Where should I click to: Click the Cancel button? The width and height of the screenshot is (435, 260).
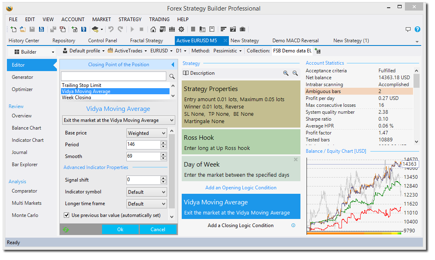[158, 230]
